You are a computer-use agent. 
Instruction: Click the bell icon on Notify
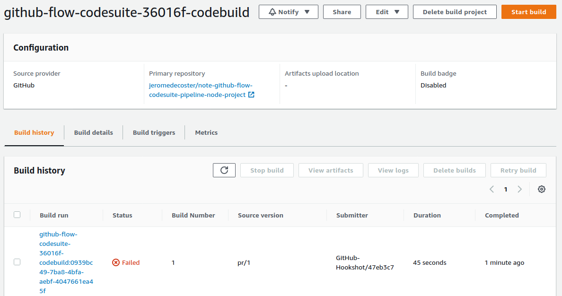pos(272,12)
